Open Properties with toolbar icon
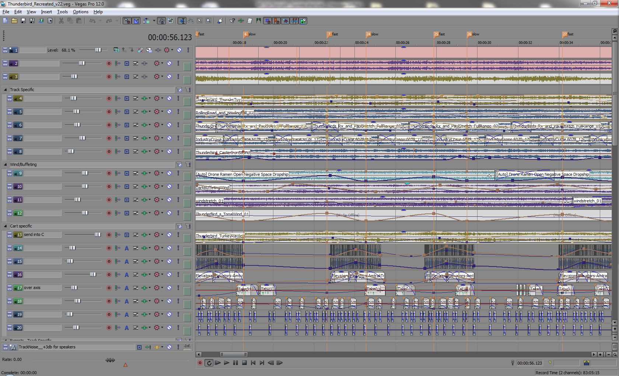The height and width of the screenshot is (376, 619). 50,21
